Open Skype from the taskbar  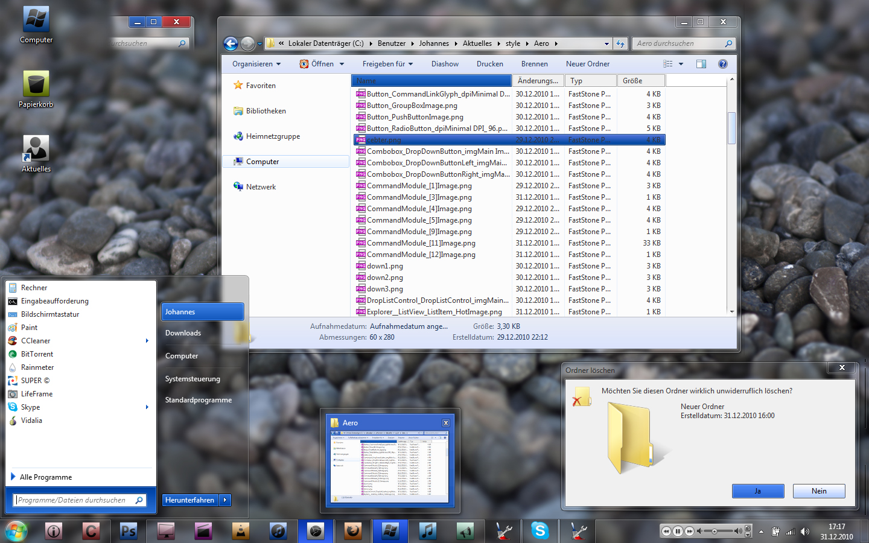(x=540, y=531)
